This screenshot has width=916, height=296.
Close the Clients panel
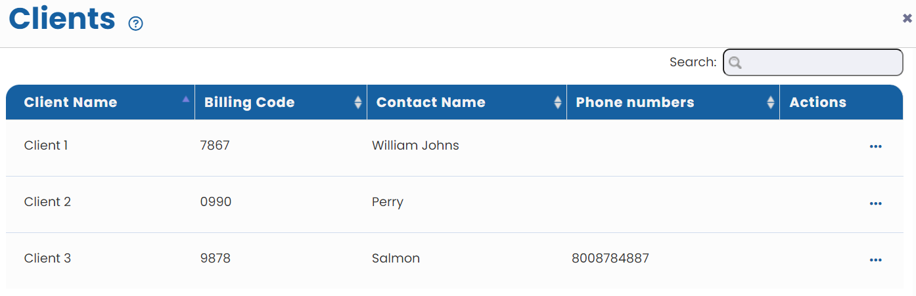[907, 18]
